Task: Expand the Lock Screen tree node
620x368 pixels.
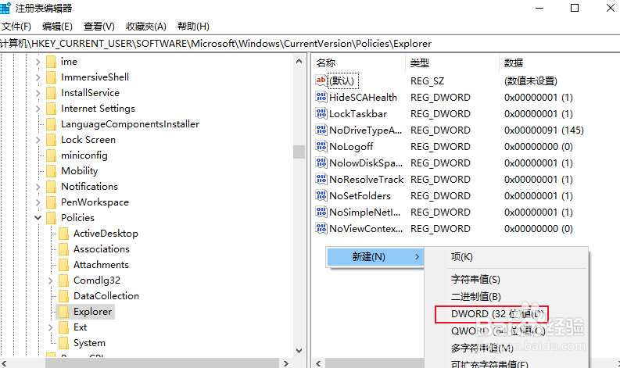Action: pos(38,140)
